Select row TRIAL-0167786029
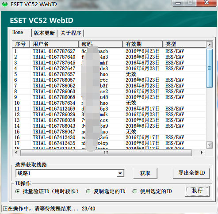 [109, 115]
